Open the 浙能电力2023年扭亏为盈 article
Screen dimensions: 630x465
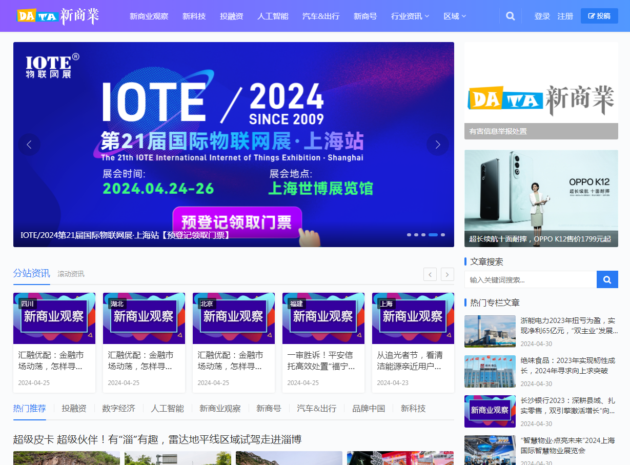click(569, 326)
